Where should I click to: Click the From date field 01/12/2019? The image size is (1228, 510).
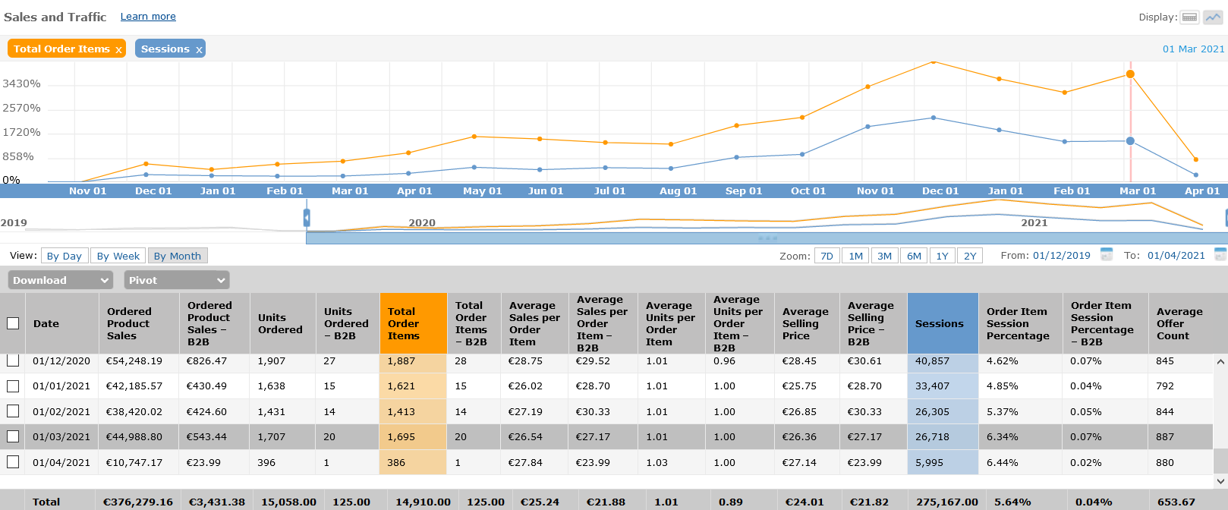(1061, 256)
